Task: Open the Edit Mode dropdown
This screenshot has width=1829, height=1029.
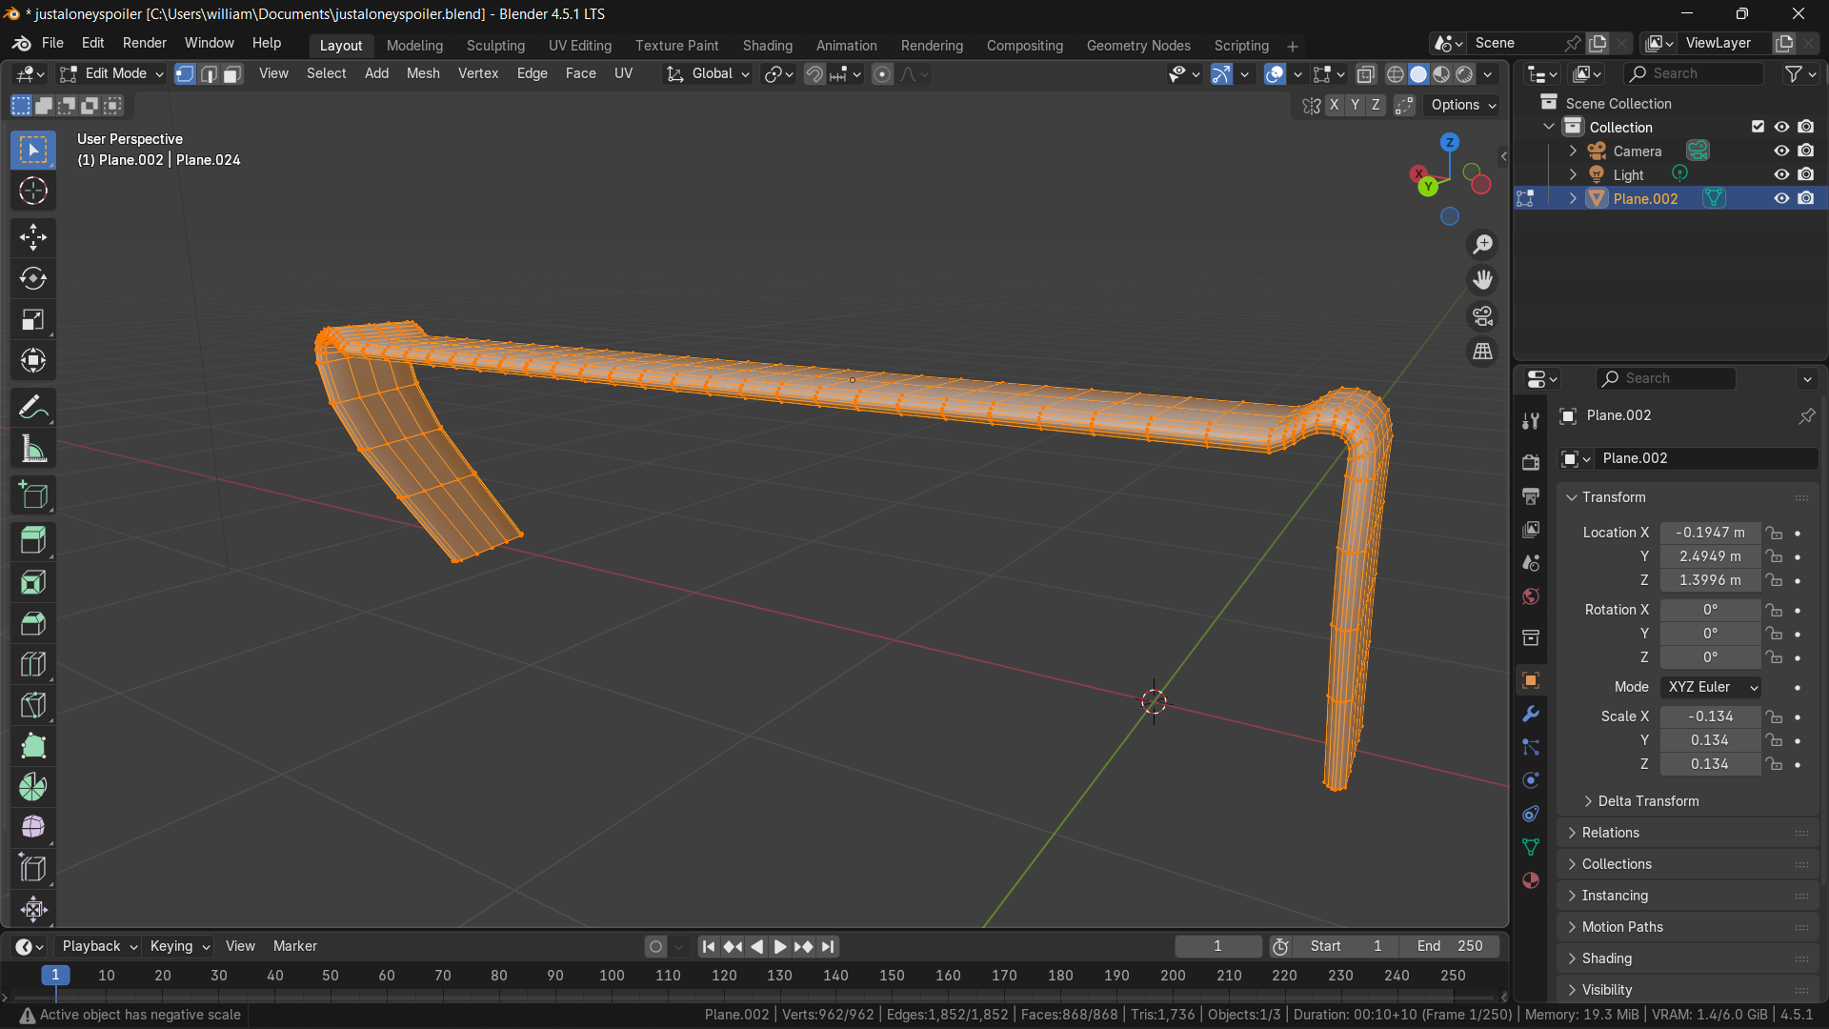Action: coord(111,74)
